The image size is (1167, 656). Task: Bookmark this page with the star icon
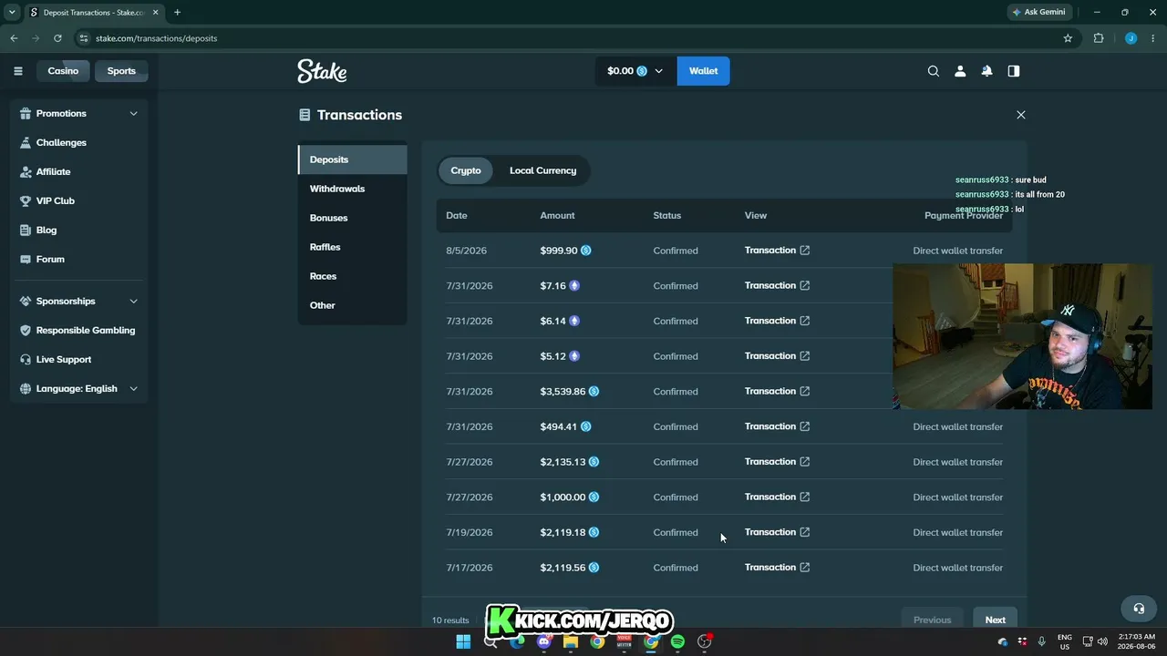coord(1068,38)
